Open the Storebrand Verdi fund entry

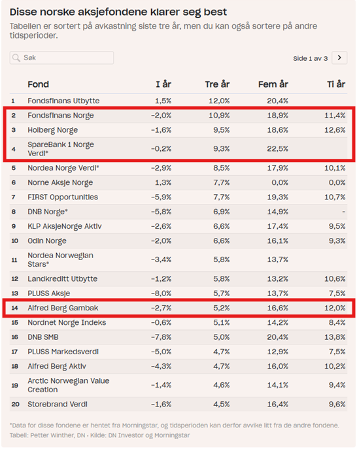[x=58, y=404]
